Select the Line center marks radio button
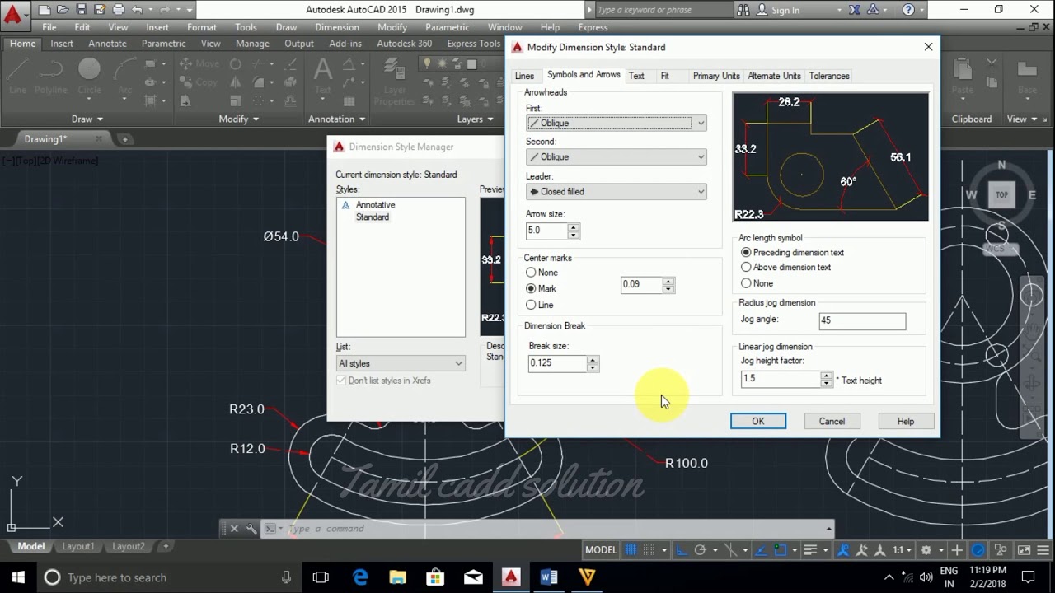Viewport: 1055px width, 593px height. [531, 306]
